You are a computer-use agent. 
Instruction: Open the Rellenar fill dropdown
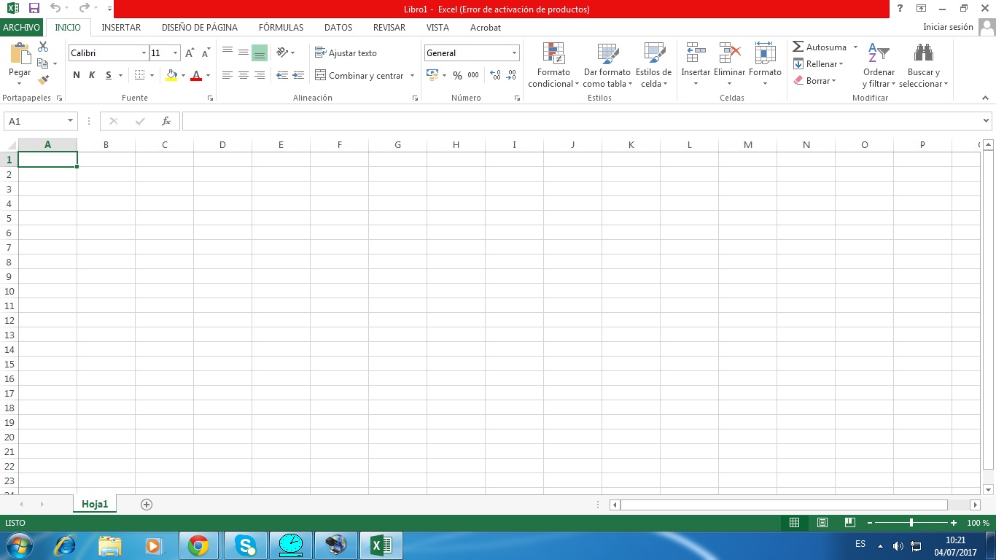(818, 64)
